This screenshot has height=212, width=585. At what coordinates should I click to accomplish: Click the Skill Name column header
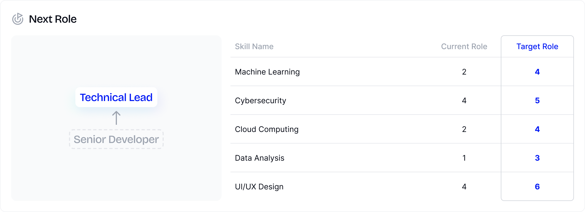pos(254,46)
